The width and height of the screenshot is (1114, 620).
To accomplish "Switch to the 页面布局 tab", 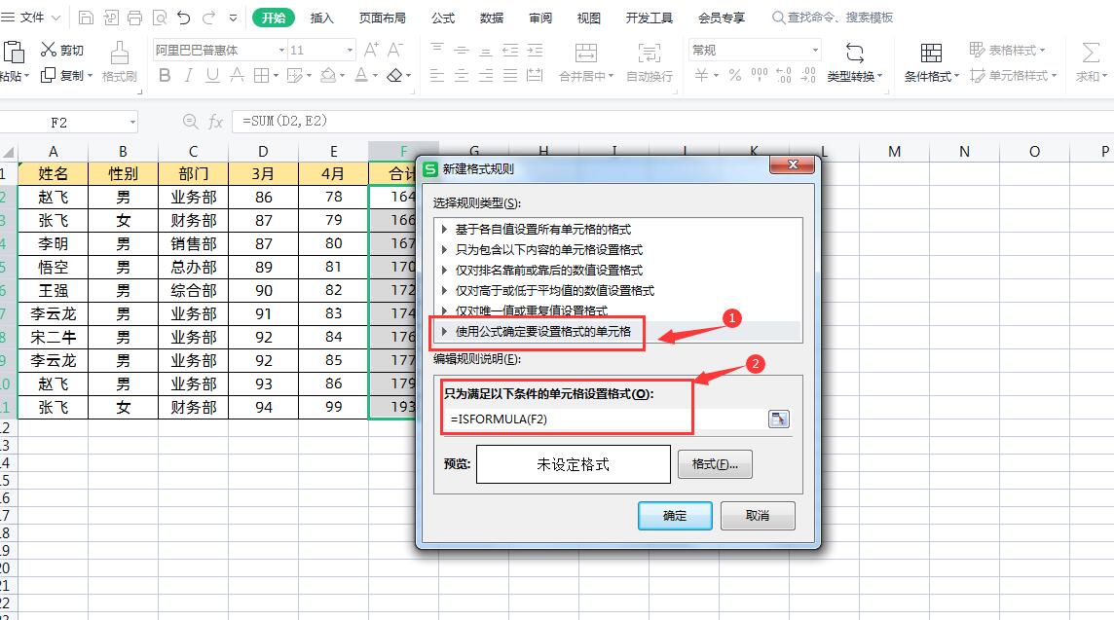I will 383,18.
